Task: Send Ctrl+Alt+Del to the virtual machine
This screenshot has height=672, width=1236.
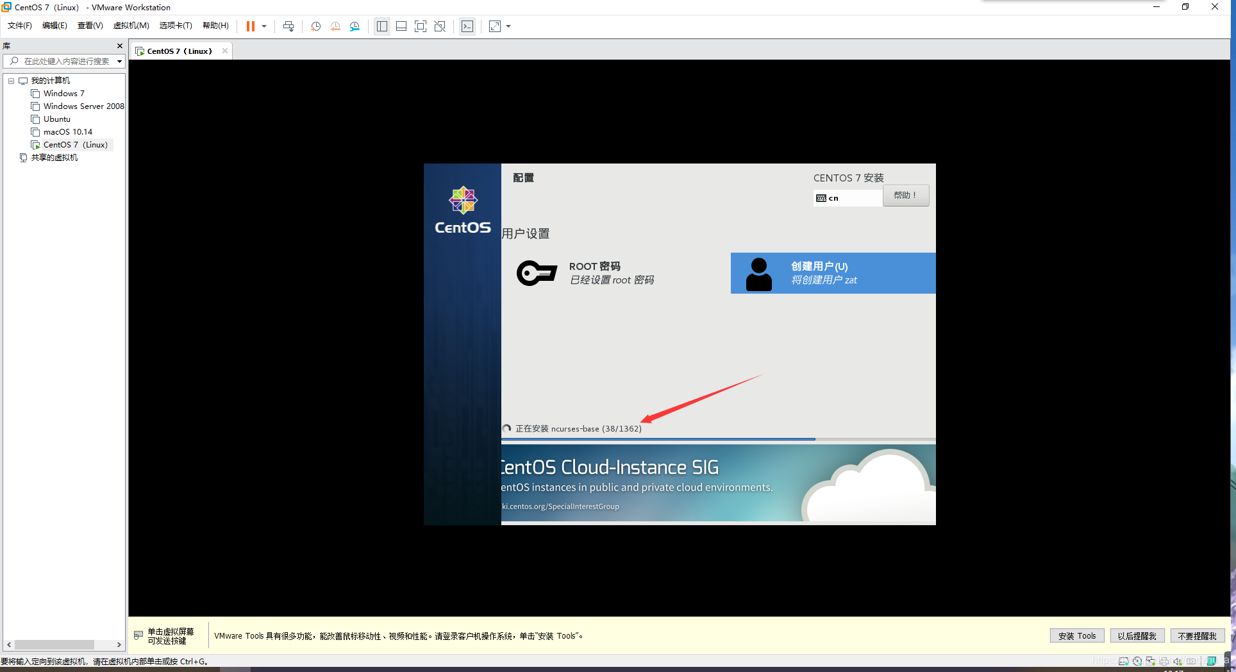Action: [288, 26]
